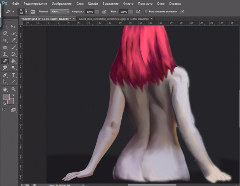Enable the Восстановить историю checkbox
240x186 pixels.
click(x=146, y=12)
